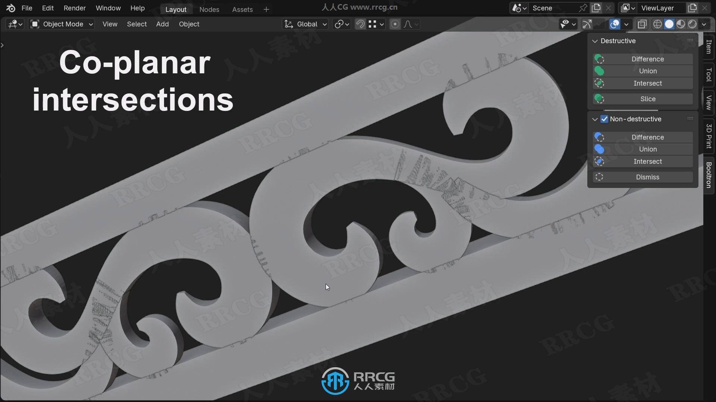Viewport: 716px width, 402px height.
Task: Select material preview shading mode
Action: pos(681,24)
